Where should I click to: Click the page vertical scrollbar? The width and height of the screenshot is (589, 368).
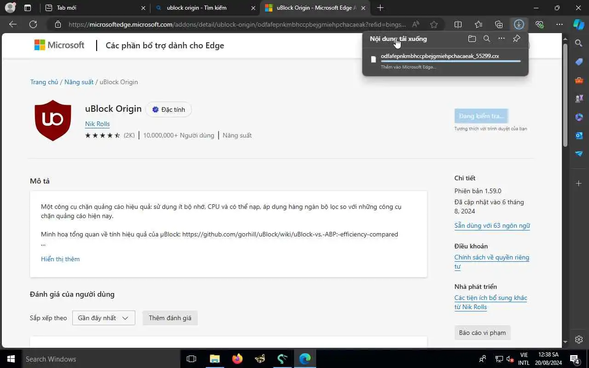[566, 96]
